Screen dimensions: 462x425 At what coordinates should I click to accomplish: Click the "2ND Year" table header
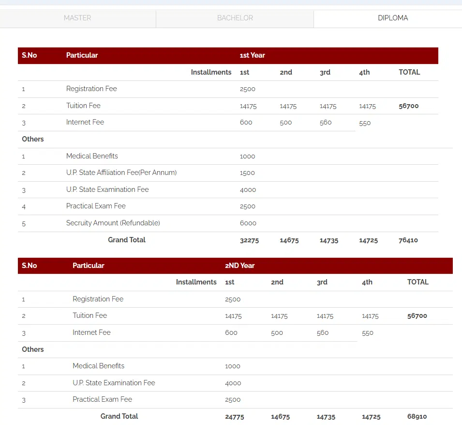point(239,266)
